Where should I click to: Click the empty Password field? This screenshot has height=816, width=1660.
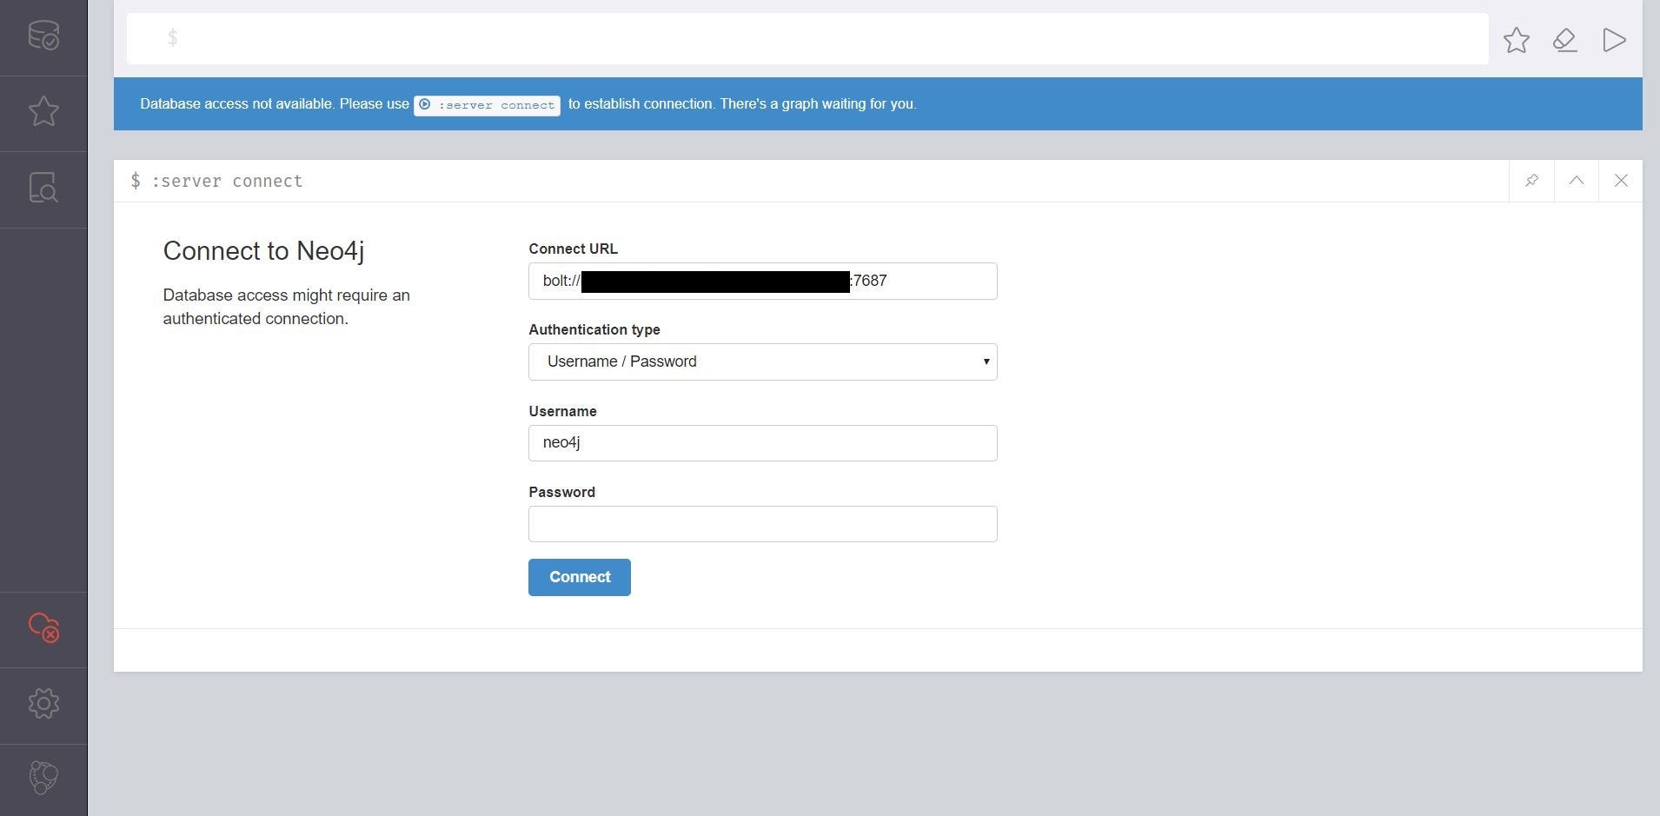coord(762,523)
